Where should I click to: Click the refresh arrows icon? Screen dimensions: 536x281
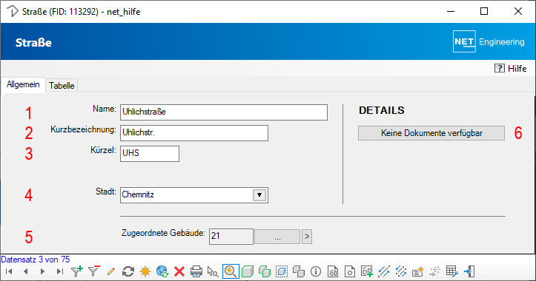pos(128,271)
